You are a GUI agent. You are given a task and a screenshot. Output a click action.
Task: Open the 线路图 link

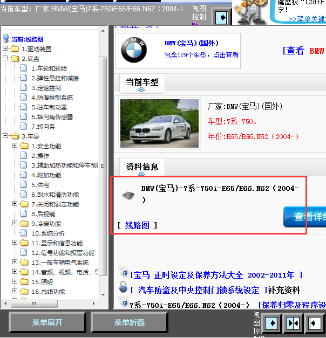point(137,225)
